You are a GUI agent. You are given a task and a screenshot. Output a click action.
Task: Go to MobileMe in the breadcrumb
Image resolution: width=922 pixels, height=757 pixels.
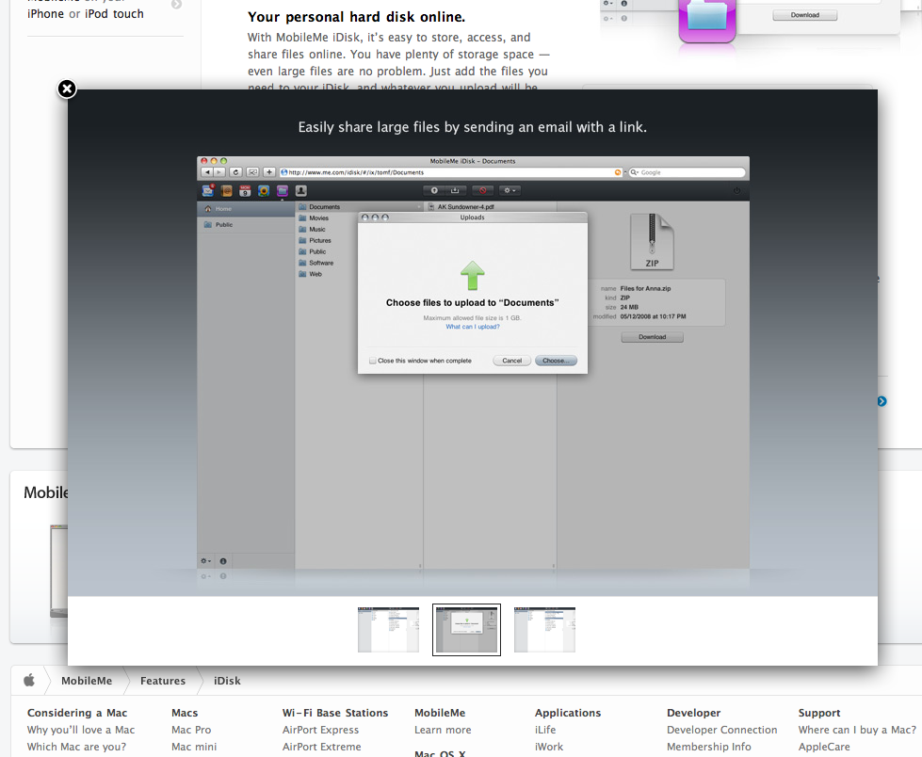[87, 681]
